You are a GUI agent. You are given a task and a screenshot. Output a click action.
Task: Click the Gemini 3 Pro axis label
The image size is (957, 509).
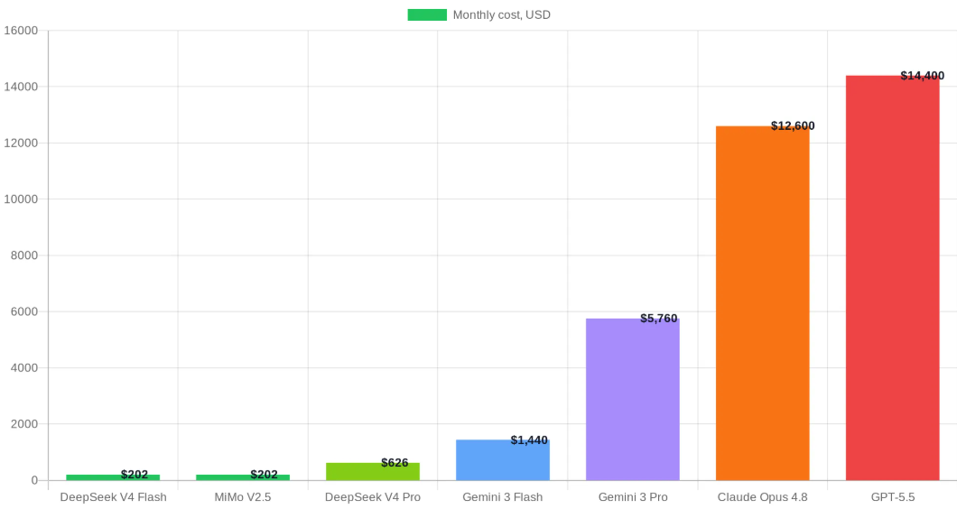(633, 497)
